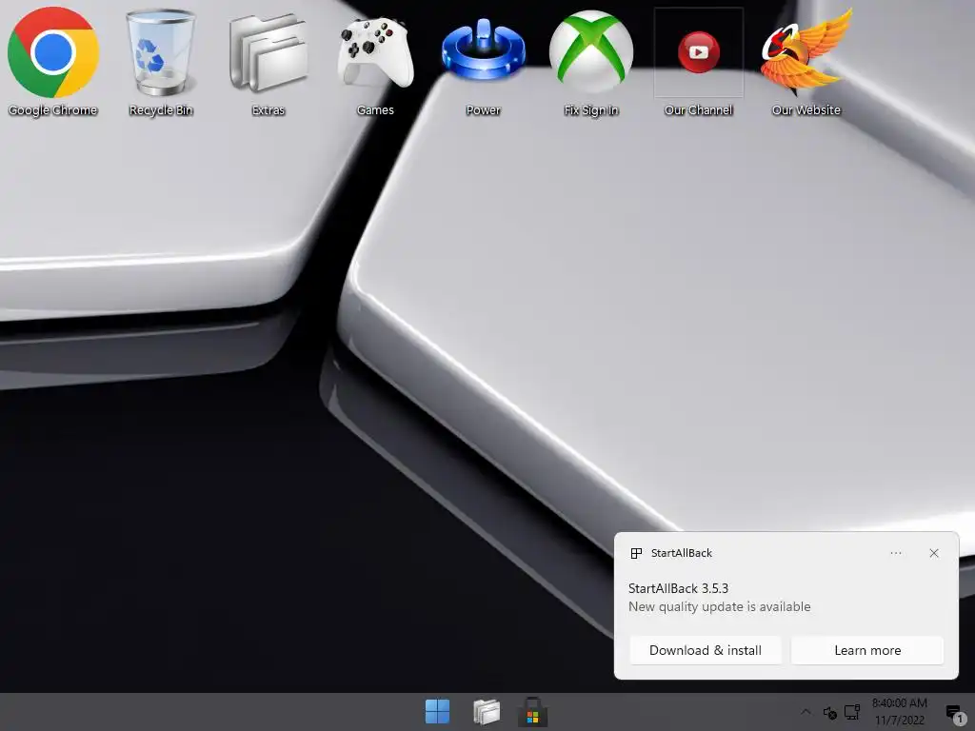Viewport: 975px width, 731px height.
Task: Click the muted volume tray icon
Action: pyautogui.click(x=829, y=712)
